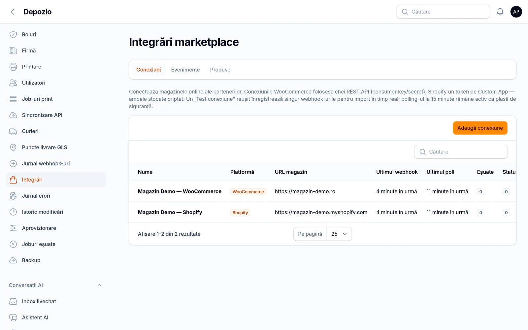
Task: Open the rows per page dropdown
Action: tap(339, 234)
